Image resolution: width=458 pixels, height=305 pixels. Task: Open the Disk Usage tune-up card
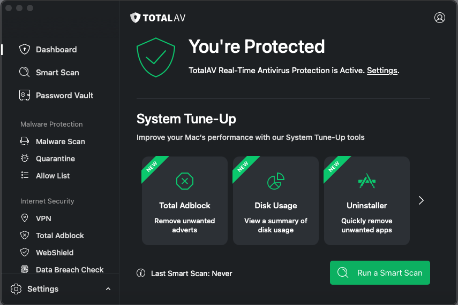tap(276, 201)
